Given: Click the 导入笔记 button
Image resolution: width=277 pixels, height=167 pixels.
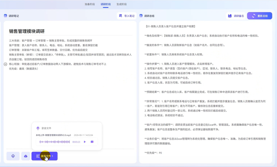Looking at the screenshot, I should tap(127, 16).
